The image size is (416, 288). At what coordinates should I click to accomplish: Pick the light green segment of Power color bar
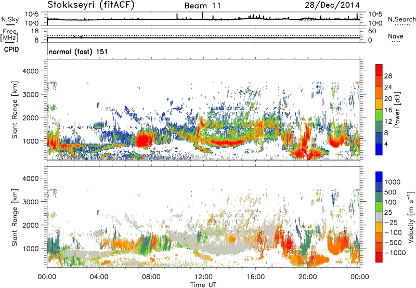379,115
